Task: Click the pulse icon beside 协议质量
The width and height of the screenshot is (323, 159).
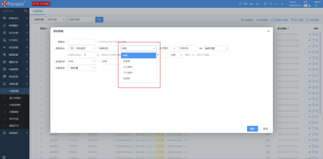Action: tap(4, 47)
